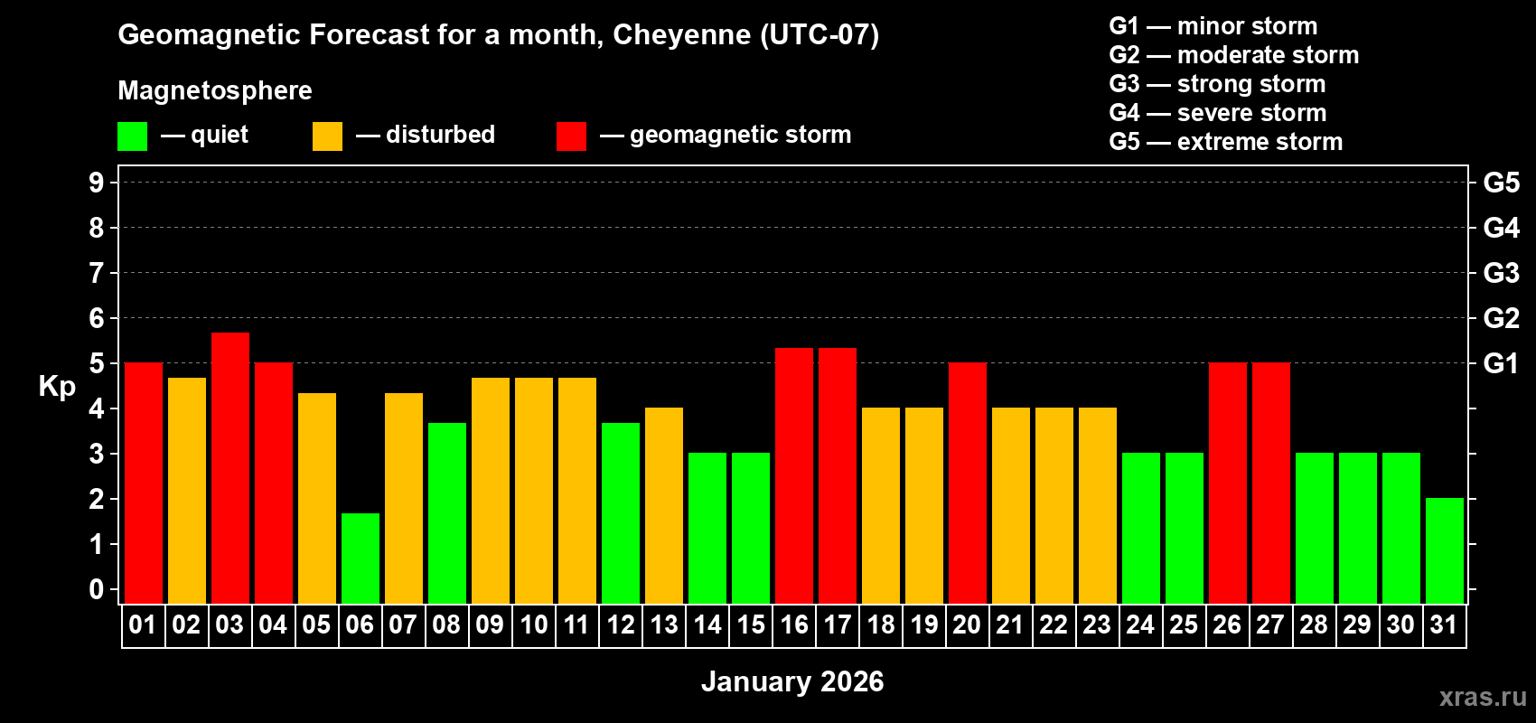Image resolution: width=1536 pixels, height=723 pixels.
Task: Click day label 27 on the date axis
Action: click(x=1270, y=624)
